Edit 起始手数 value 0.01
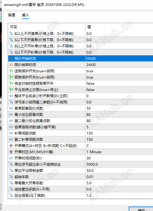This screenshot has width=153, height=211. pyautogui.click(x=119, y=177)
